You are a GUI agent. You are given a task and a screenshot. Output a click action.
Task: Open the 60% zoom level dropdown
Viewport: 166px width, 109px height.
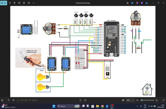tap(129, 100)
